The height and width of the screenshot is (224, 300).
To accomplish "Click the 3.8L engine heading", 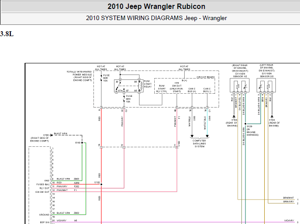I will [x=7, y=34].
